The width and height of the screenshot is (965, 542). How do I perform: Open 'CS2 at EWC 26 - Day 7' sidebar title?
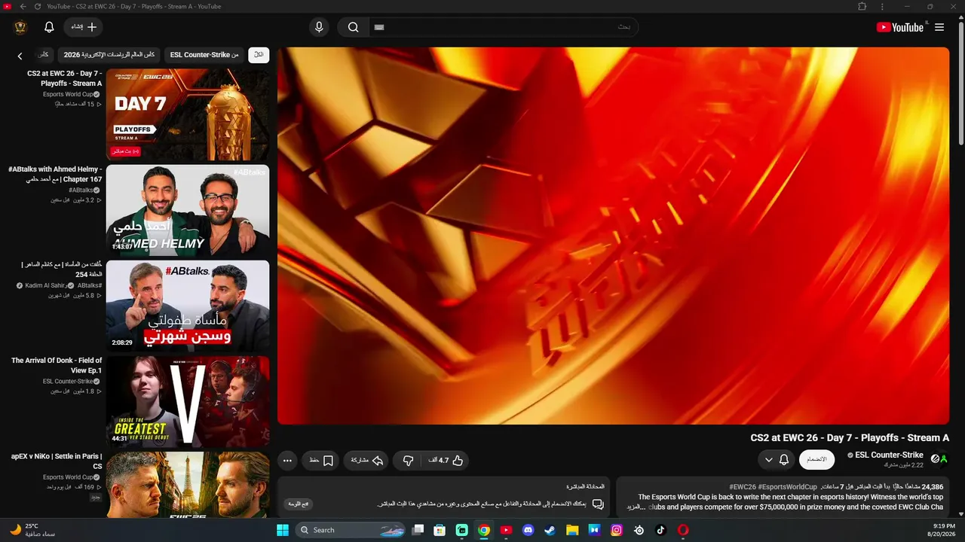[65, 78]
